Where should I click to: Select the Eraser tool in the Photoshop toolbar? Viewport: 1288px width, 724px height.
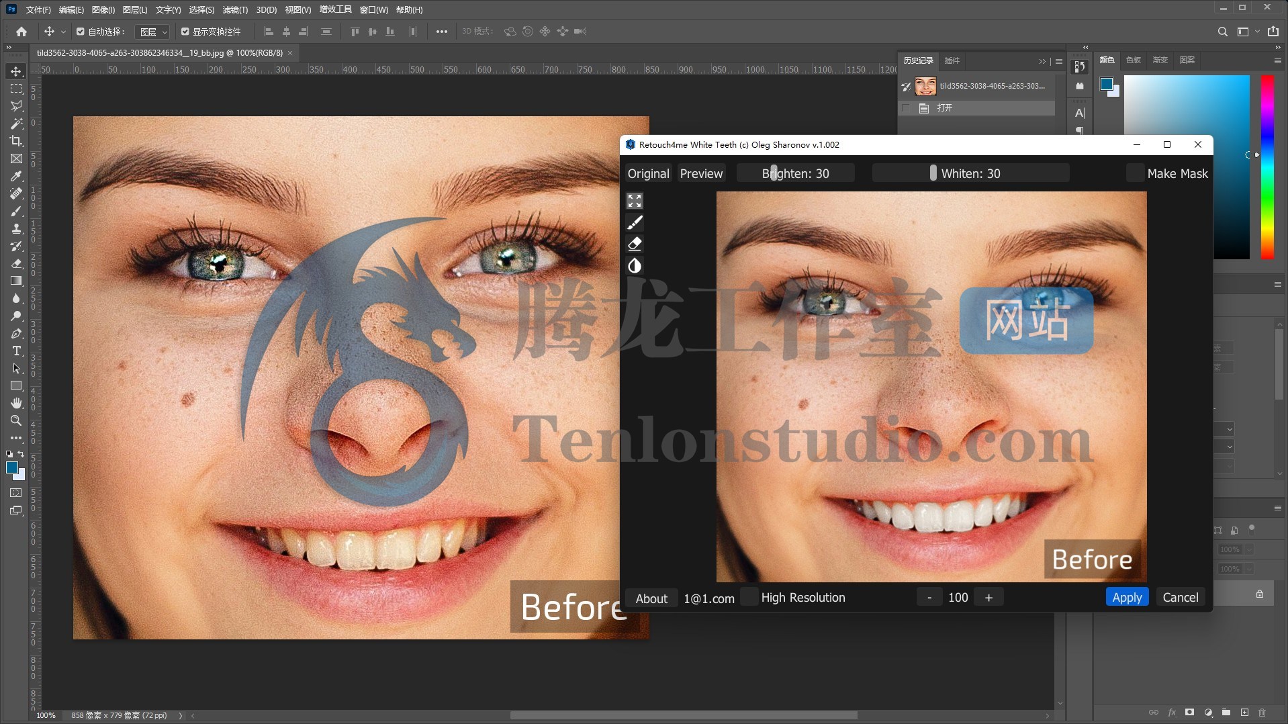click(x=16, y=263)
